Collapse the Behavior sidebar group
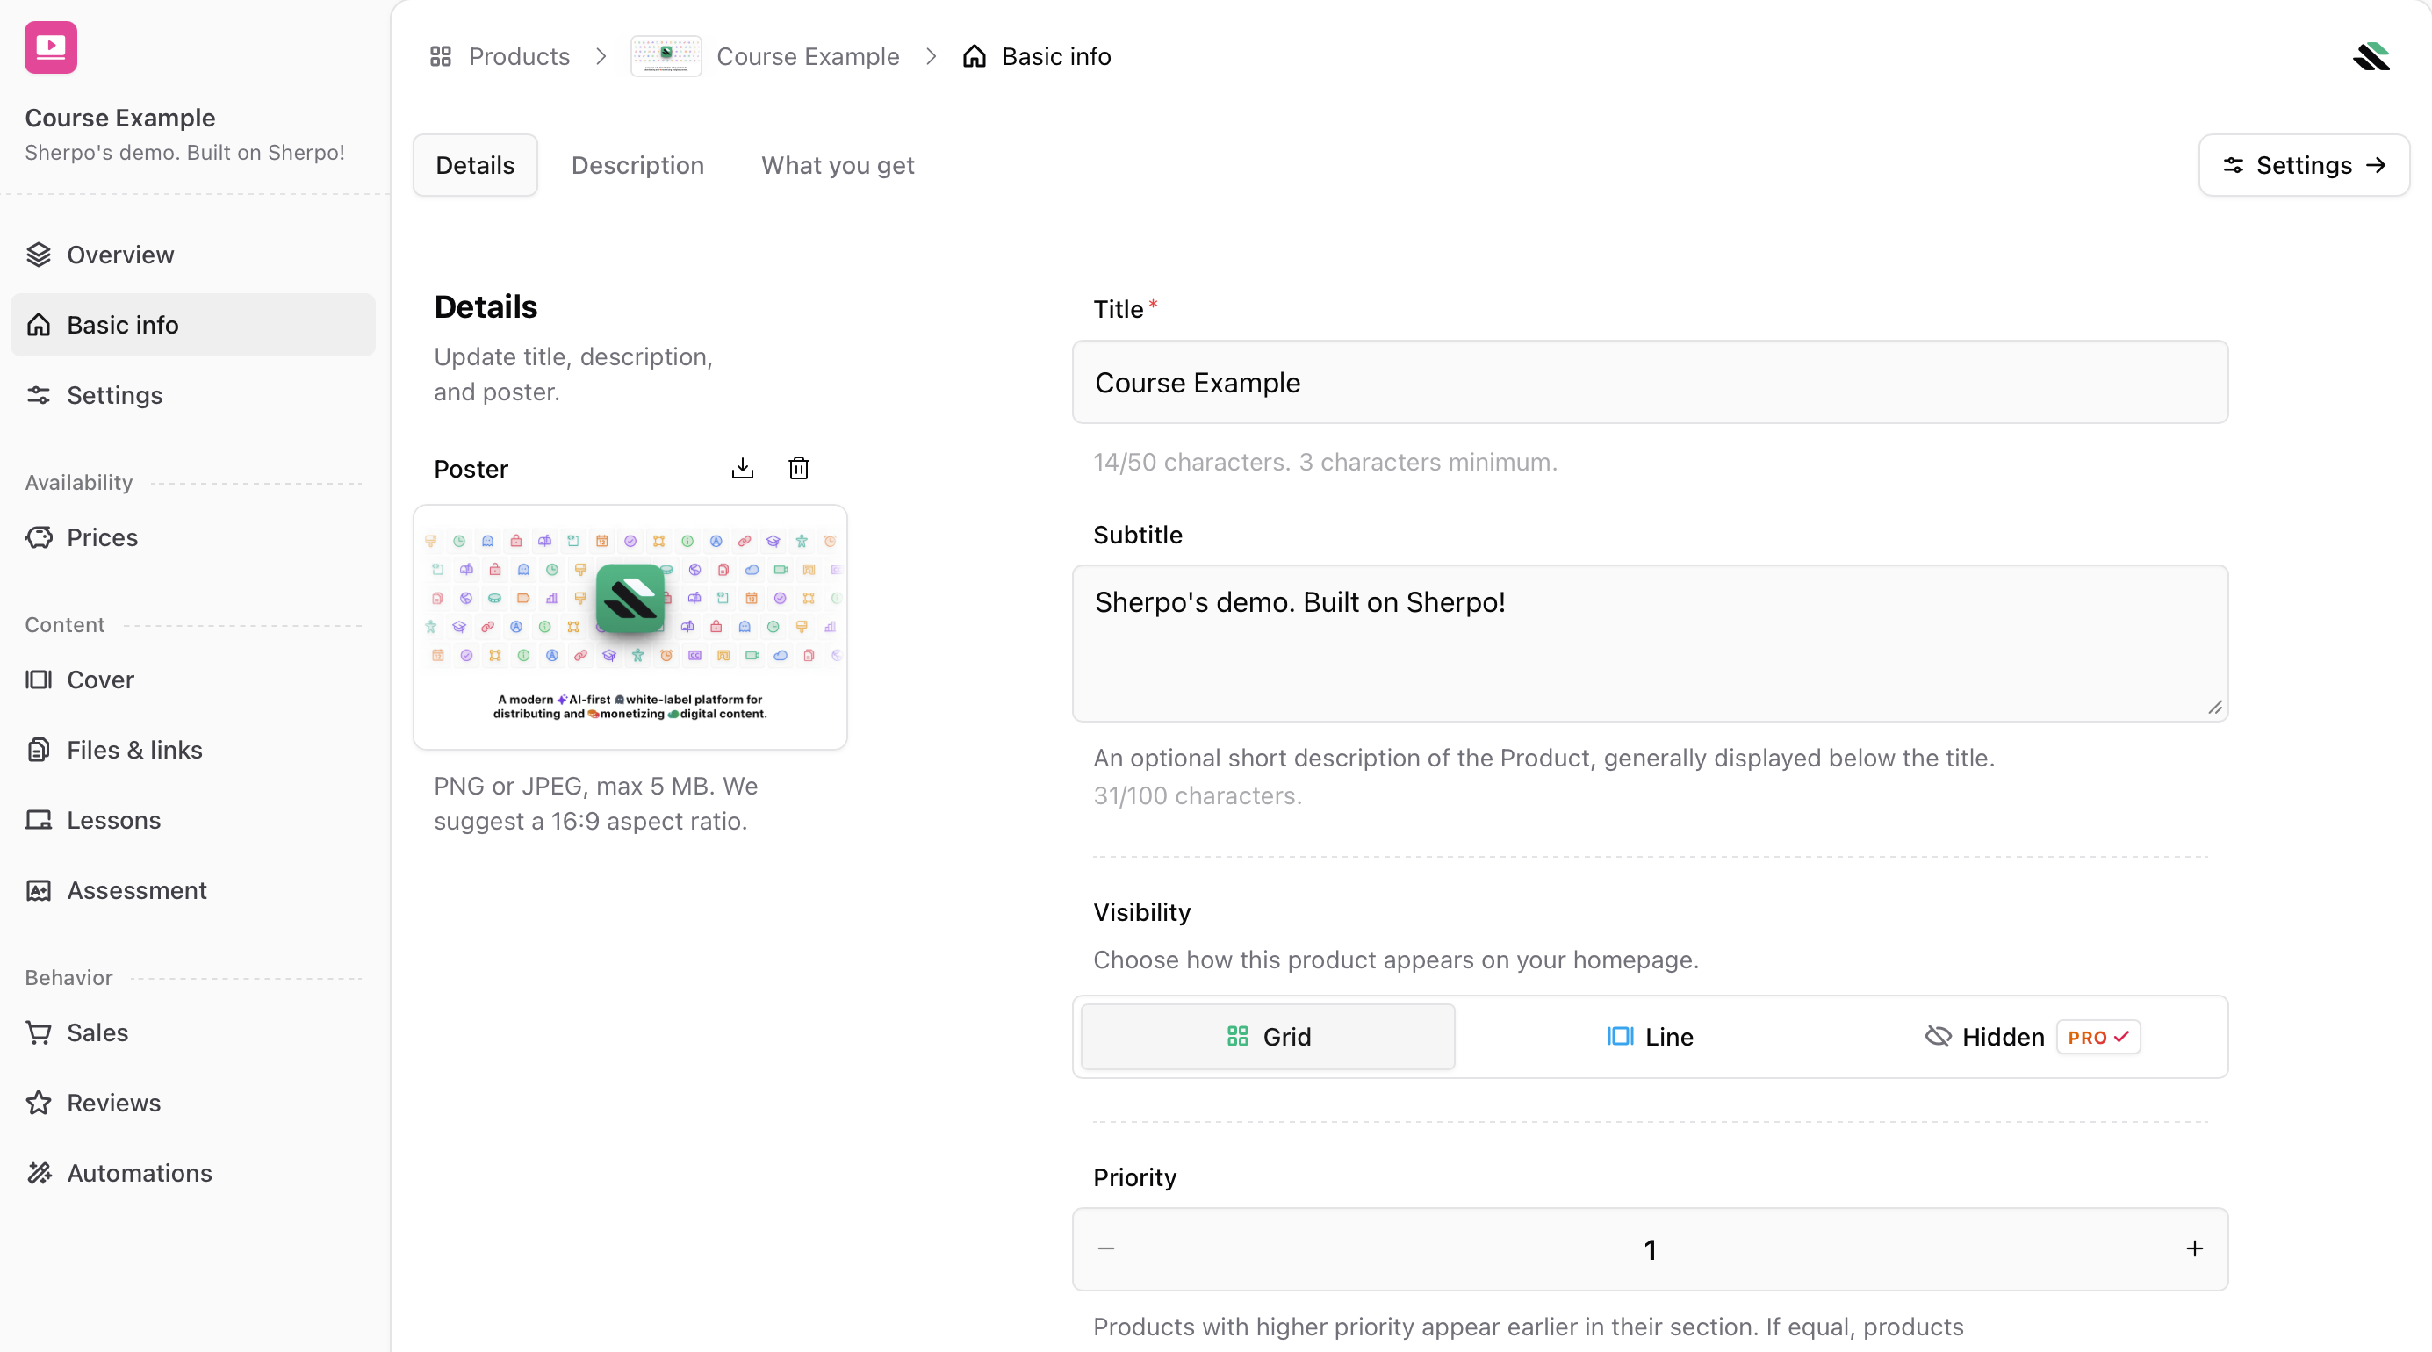The height and width of the screenshot is (1352, 2432). pos(68,977)
